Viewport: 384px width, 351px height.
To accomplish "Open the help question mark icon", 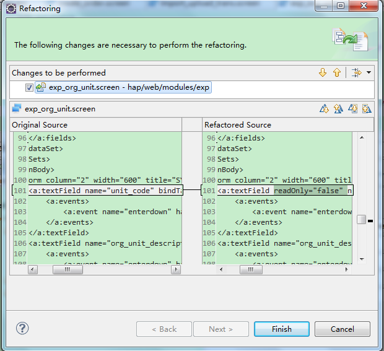I will 23,329.
